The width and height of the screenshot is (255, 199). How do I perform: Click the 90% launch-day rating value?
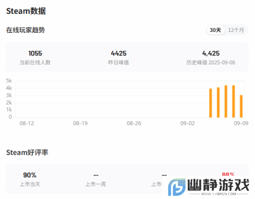click(x=30, y=175)
